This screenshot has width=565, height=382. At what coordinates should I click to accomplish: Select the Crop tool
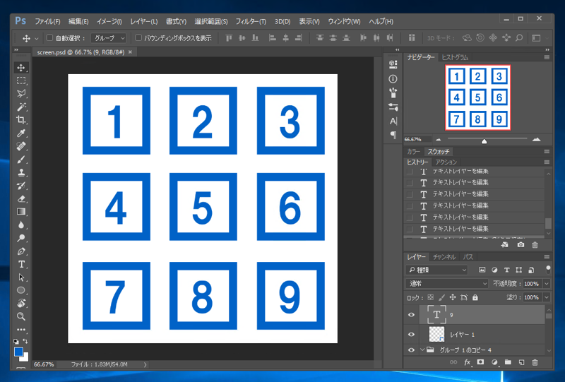click(21, 120)
